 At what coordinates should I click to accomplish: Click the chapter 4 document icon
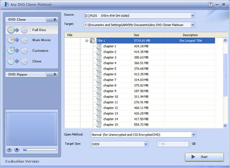pyautogui.click(x=99, y=63)
